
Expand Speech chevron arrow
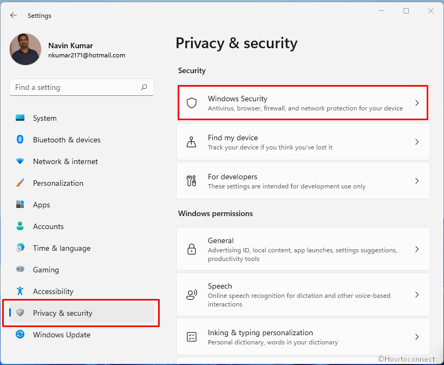coord(417,295)
